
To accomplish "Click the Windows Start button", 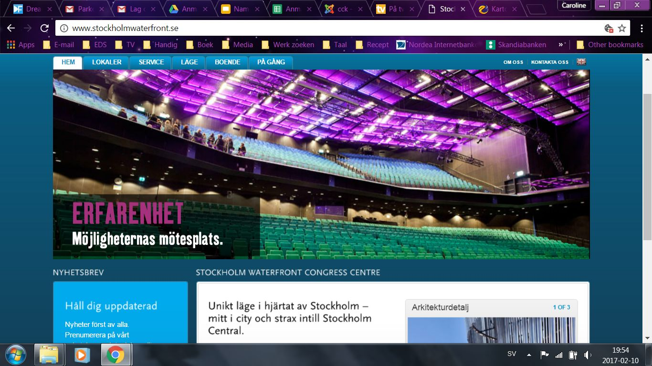I will (16, 355).
